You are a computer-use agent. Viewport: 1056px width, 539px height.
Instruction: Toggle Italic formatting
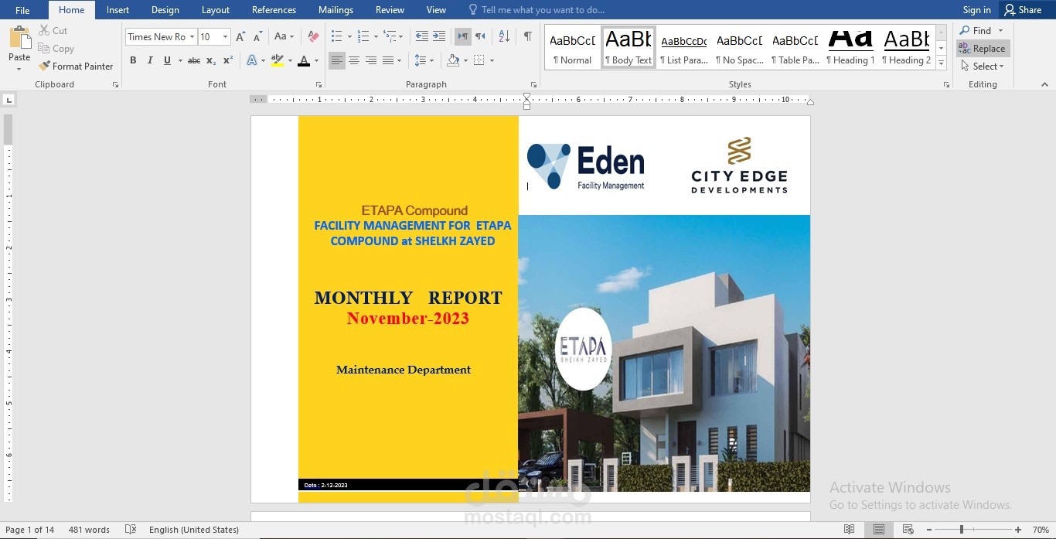point(150,60)
